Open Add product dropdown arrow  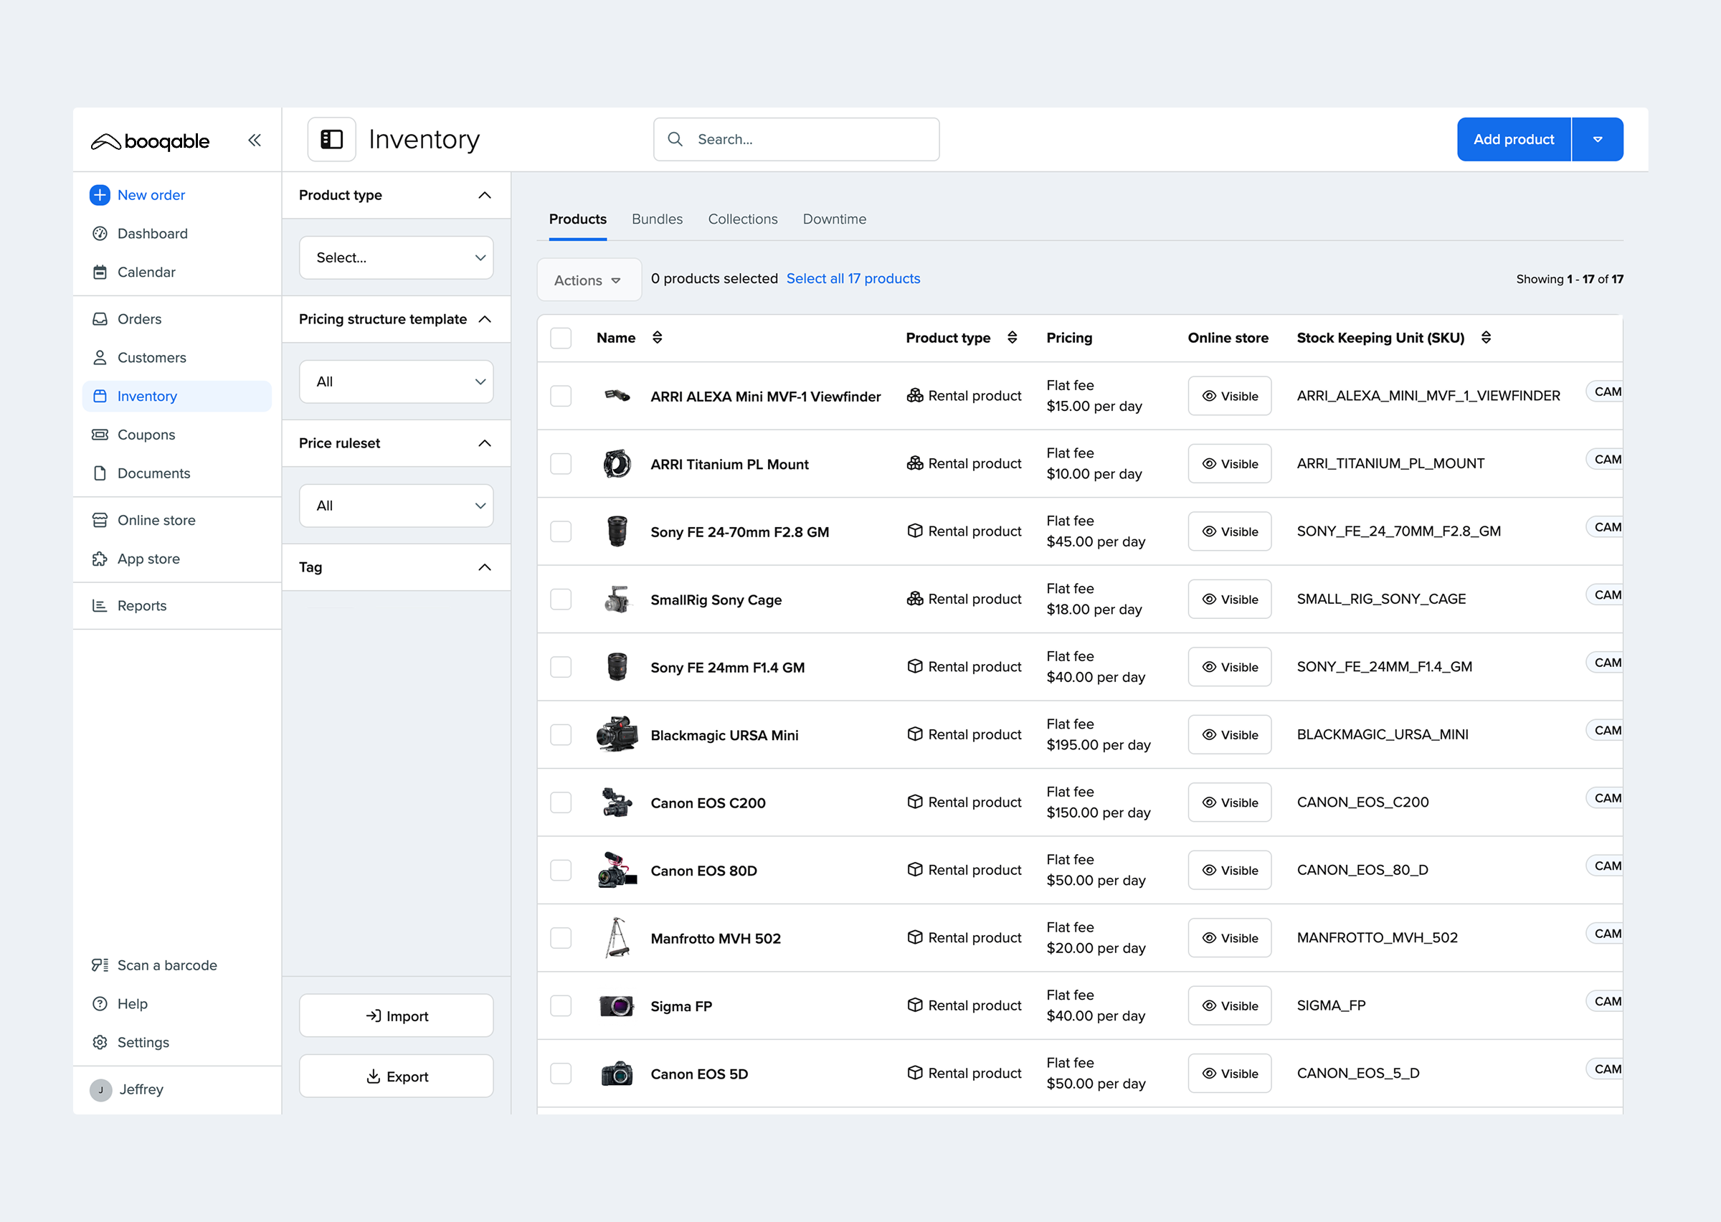(1598, 139)
